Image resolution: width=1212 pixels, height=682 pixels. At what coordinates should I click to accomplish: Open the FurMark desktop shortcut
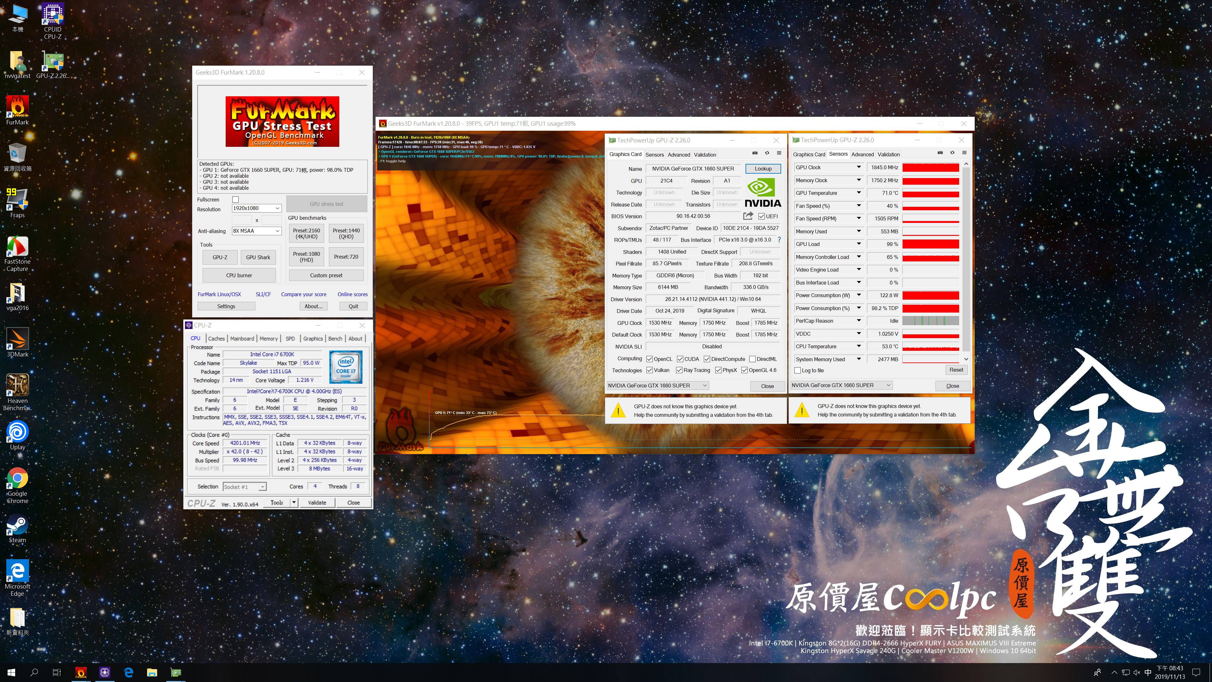click(x=17, y=111)
